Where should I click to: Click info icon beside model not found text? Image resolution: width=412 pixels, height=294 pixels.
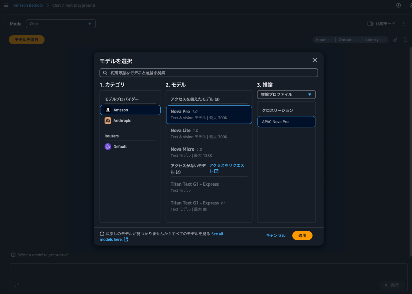click(102, 234)
